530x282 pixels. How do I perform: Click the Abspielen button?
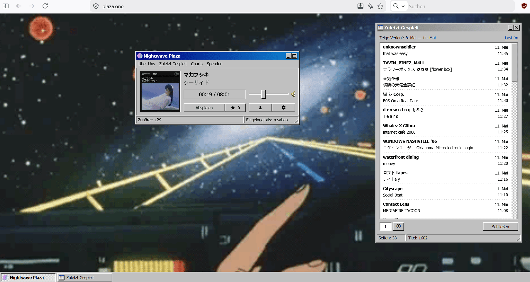[x=204, y=108]
